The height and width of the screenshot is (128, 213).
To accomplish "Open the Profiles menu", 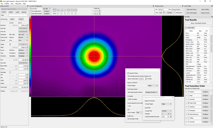I will [x=7, y=3].
